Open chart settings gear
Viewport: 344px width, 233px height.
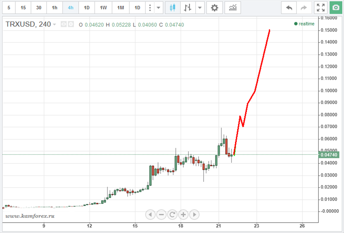(214, 8)
